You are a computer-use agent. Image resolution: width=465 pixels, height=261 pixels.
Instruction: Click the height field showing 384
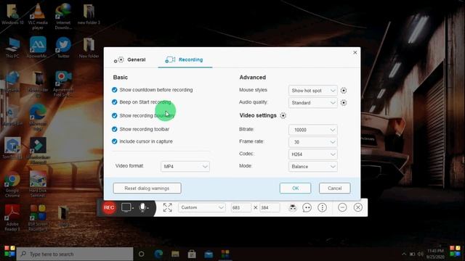point(270,207)
